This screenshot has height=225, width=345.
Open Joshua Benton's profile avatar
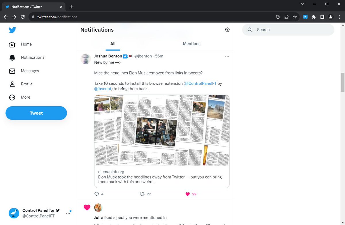[x=86, y=59]
